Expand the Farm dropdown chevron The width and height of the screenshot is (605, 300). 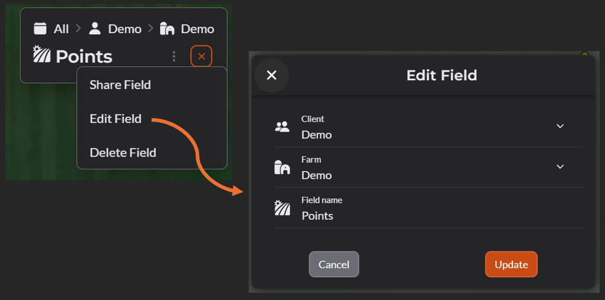click(x=560, y=166)
